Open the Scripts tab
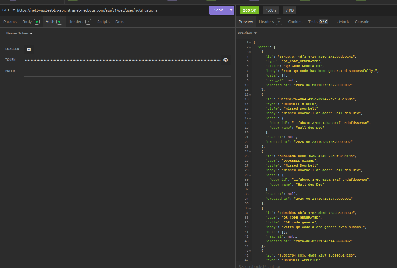This screenshot has height=268, width=397. point(103,22)
